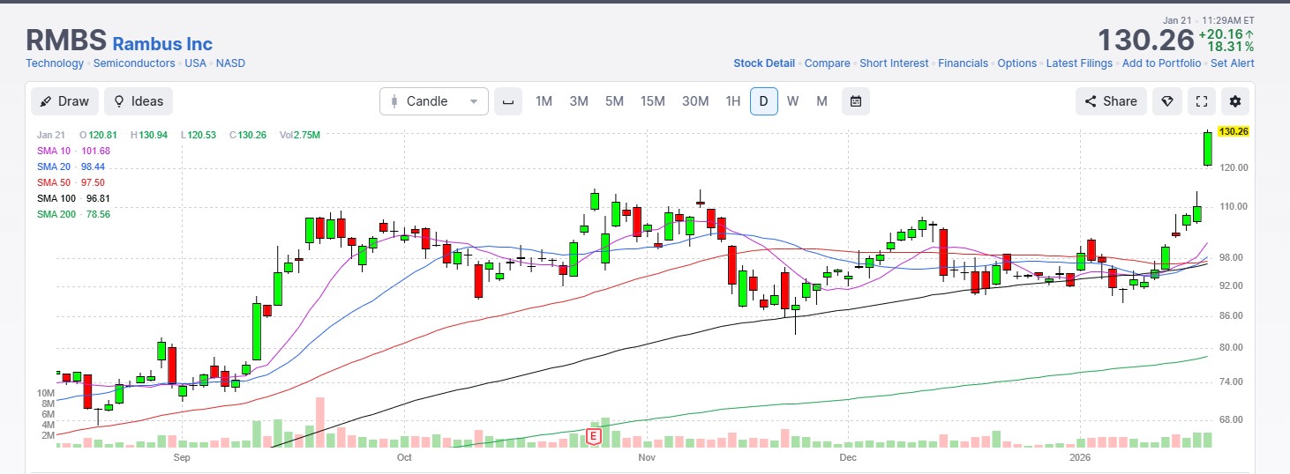
Task: Click the Share chart button
Action: coord(1111,101)
